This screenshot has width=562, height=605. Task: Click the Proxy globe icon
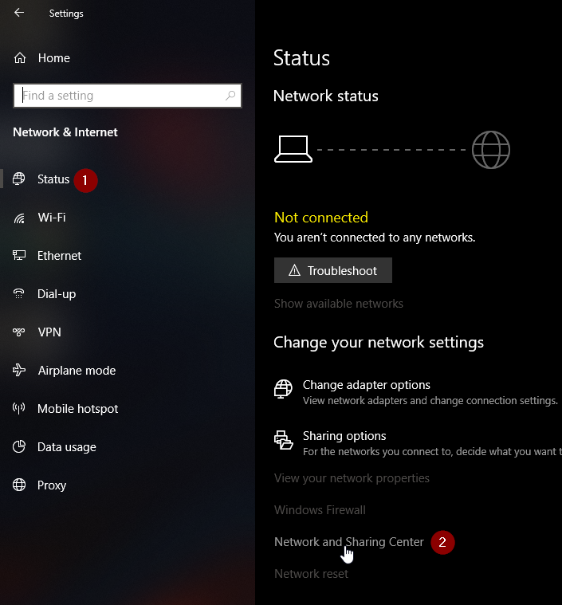coord(19,485)
